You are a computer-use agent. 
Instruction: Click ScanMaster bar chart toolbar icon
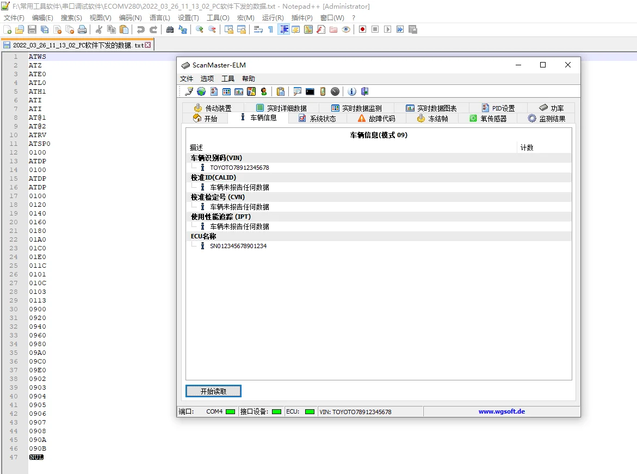point(239,91)
